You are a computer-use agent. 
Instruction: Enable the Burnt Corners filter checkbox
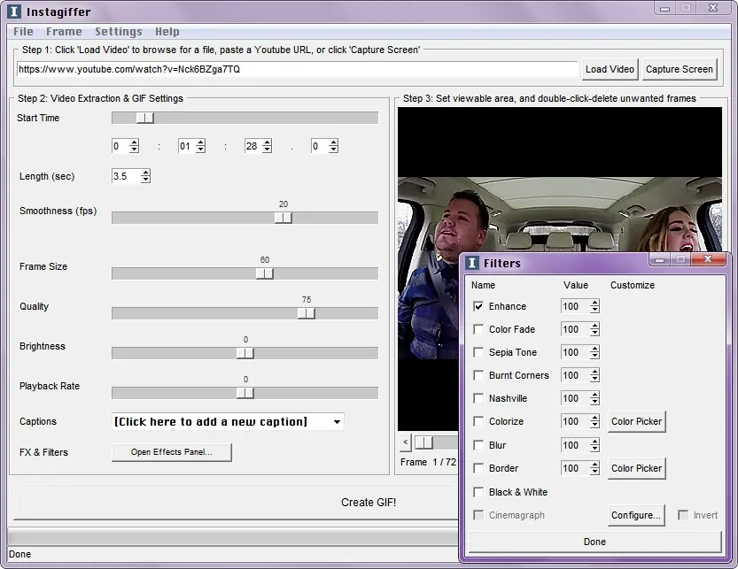pos(478,376)
